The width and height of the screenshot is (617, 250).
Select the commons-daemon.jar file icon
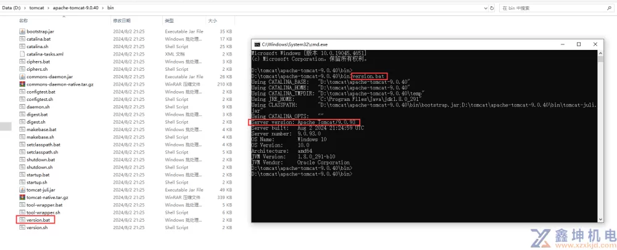[x=22, y=76]
